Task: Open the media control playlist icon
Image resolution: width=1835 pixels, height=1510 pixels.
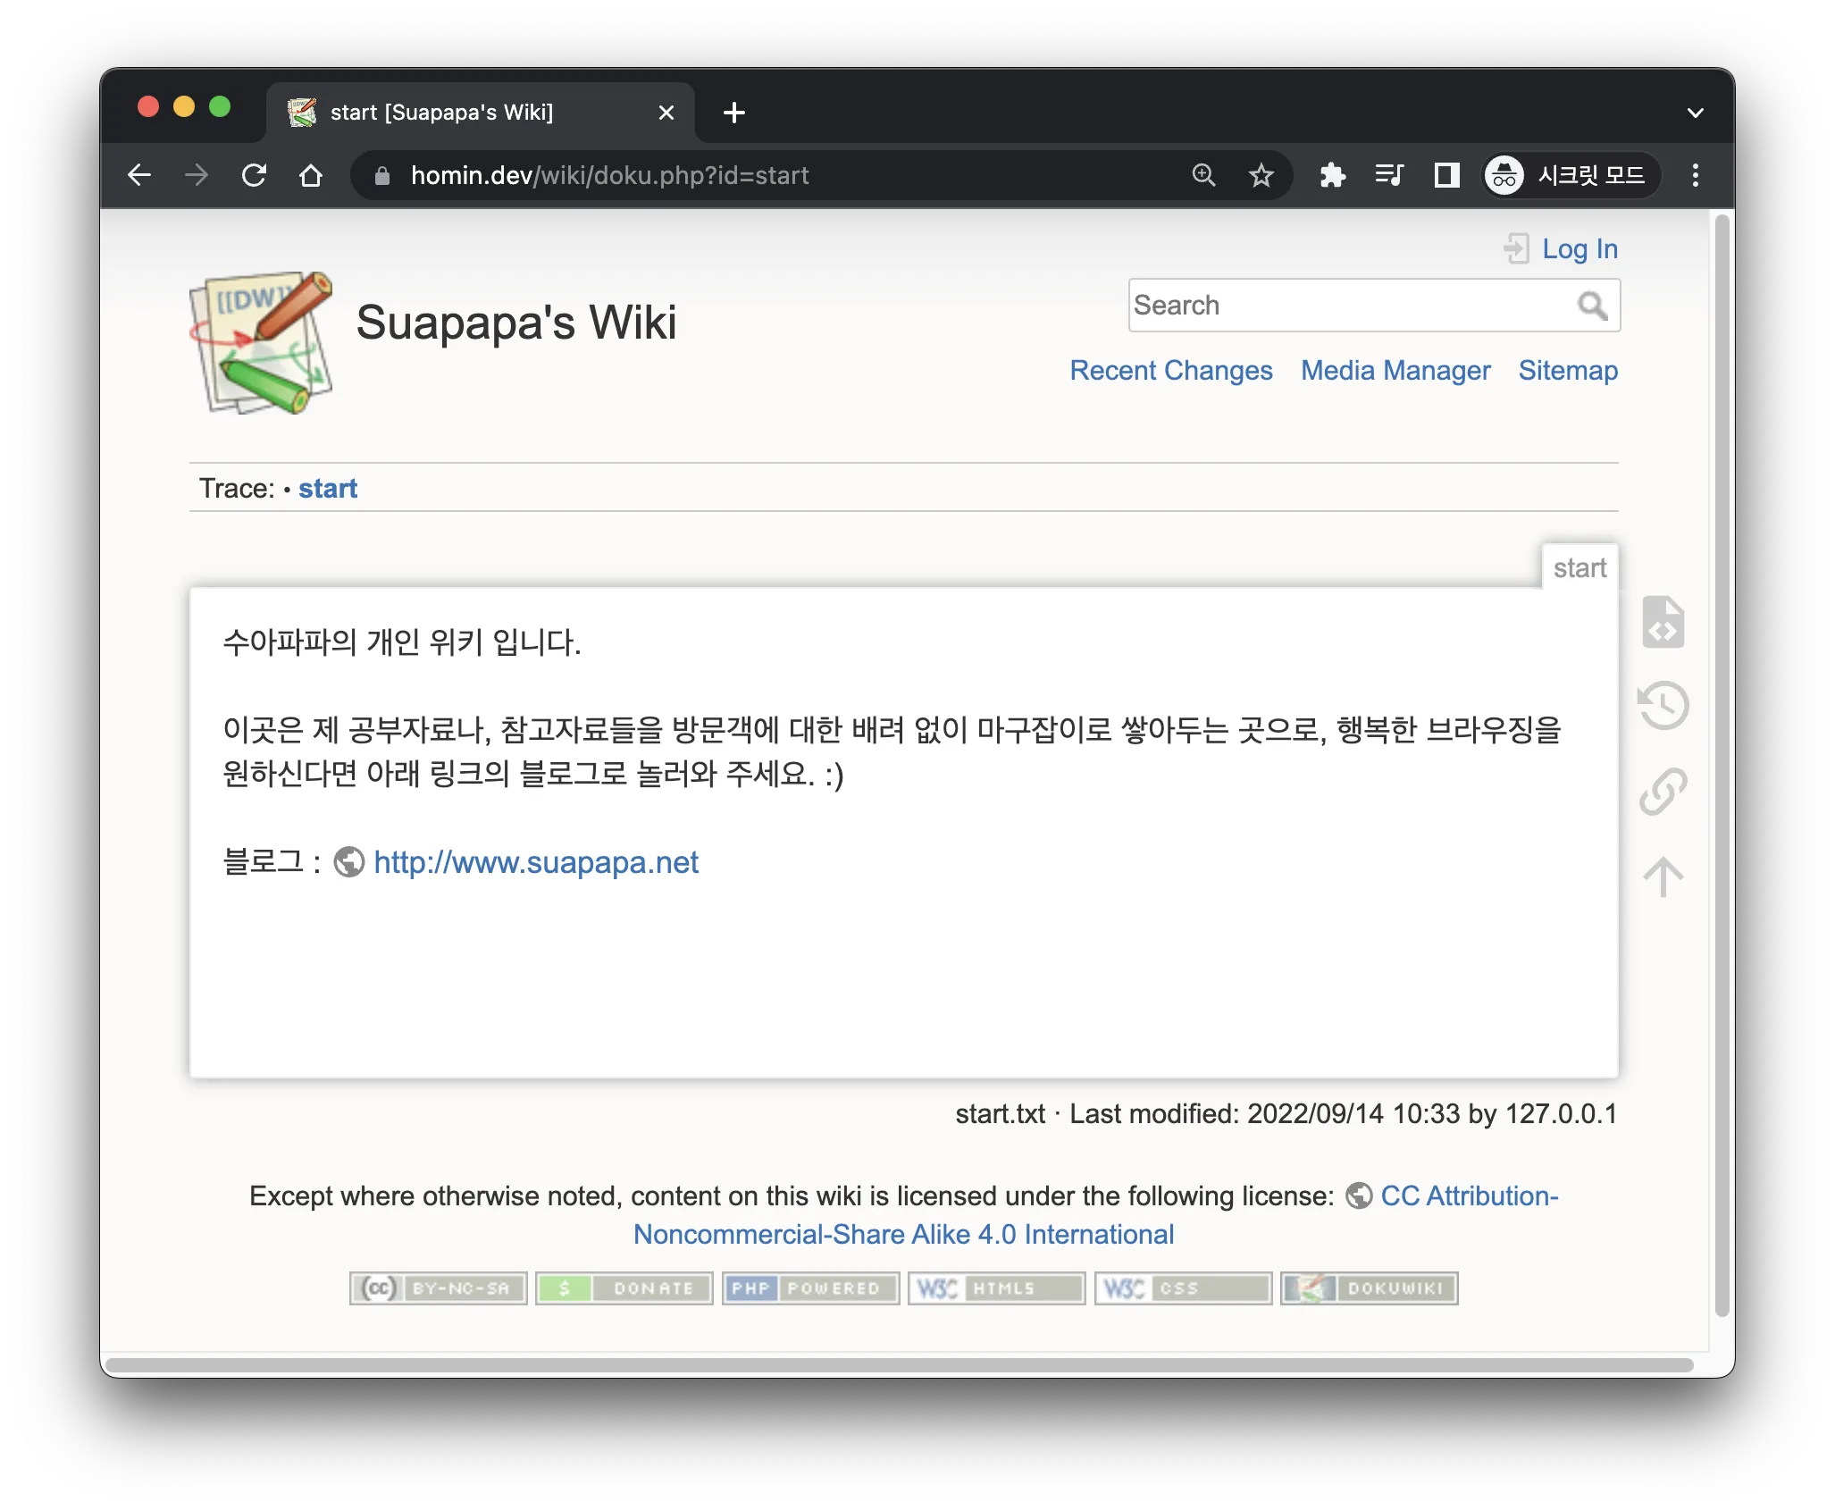Action: point(1389,175)
